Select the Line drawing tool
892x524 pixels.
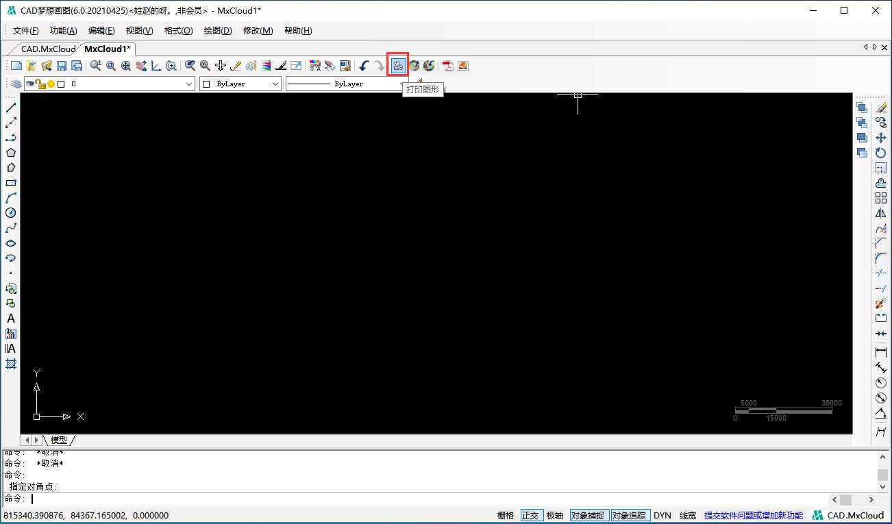click(11, 108)
